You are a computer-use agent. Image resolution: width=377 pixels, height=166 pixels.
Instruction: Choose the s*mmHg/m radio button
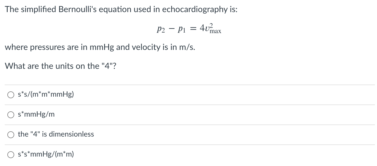pos(11,115)
